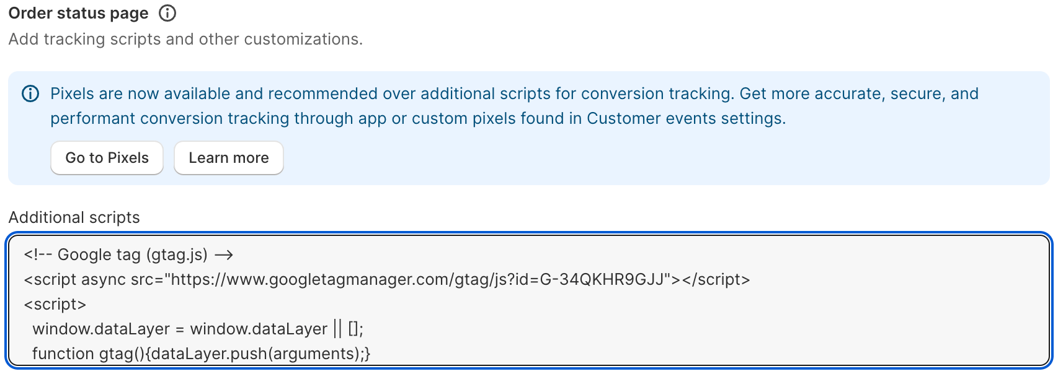1058x374 pixels.
Task: Click the 'Add tracking scripts' subtitle text
Action: coord(185,39)
